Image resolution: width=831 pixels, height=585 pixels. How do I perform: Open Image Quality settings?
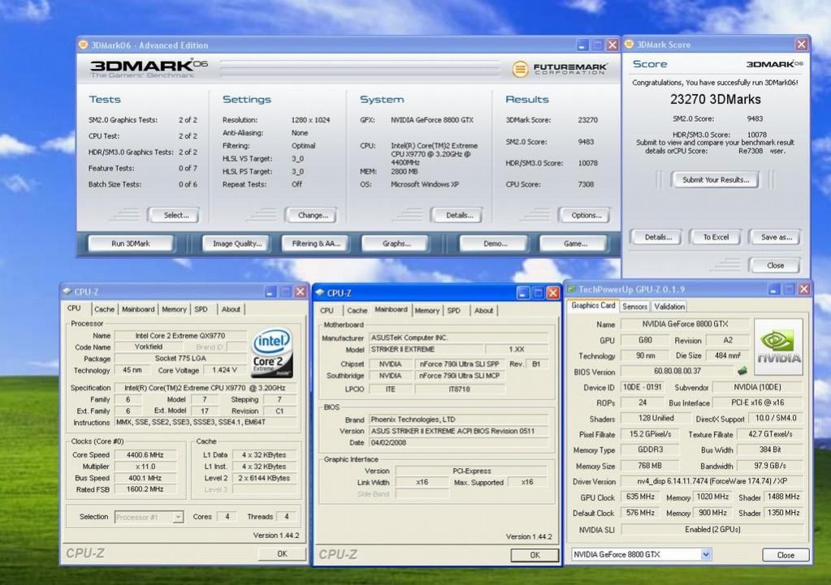(x=237, y=243)
